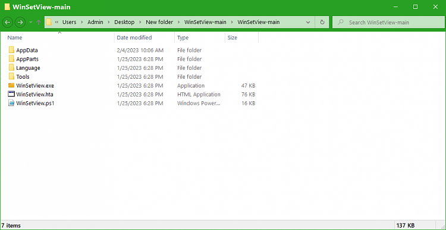Select the WinSetView.ps1 script icon
The height and width of the screenshot is (230, 446).
coord(11,103)
